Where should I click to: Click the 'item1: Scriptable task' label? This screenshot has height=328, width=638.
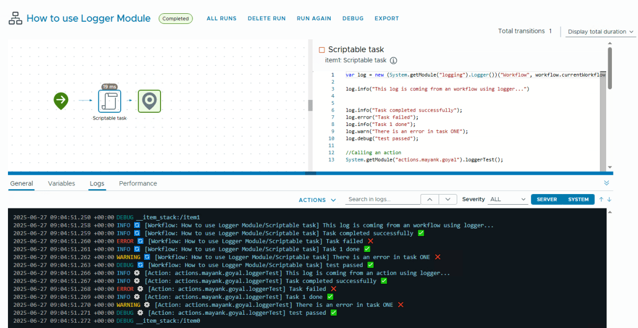(356, 61)
